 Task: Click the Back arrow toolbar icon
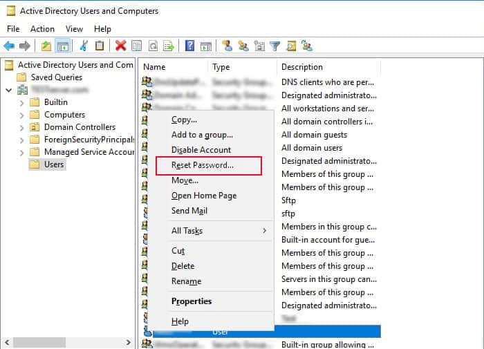coord(9,46)
